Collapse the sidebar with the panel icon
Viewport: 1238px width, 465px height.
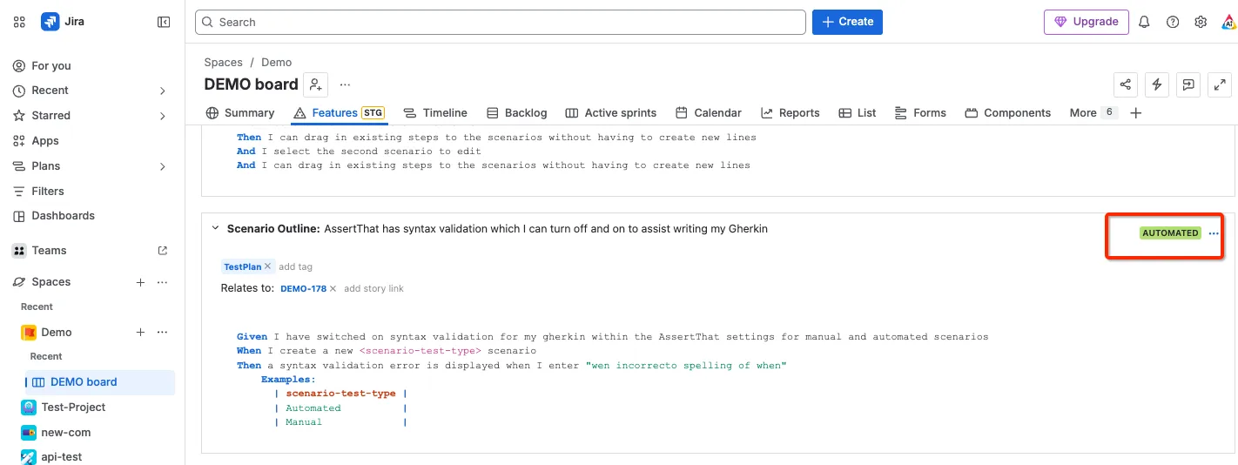164,22
